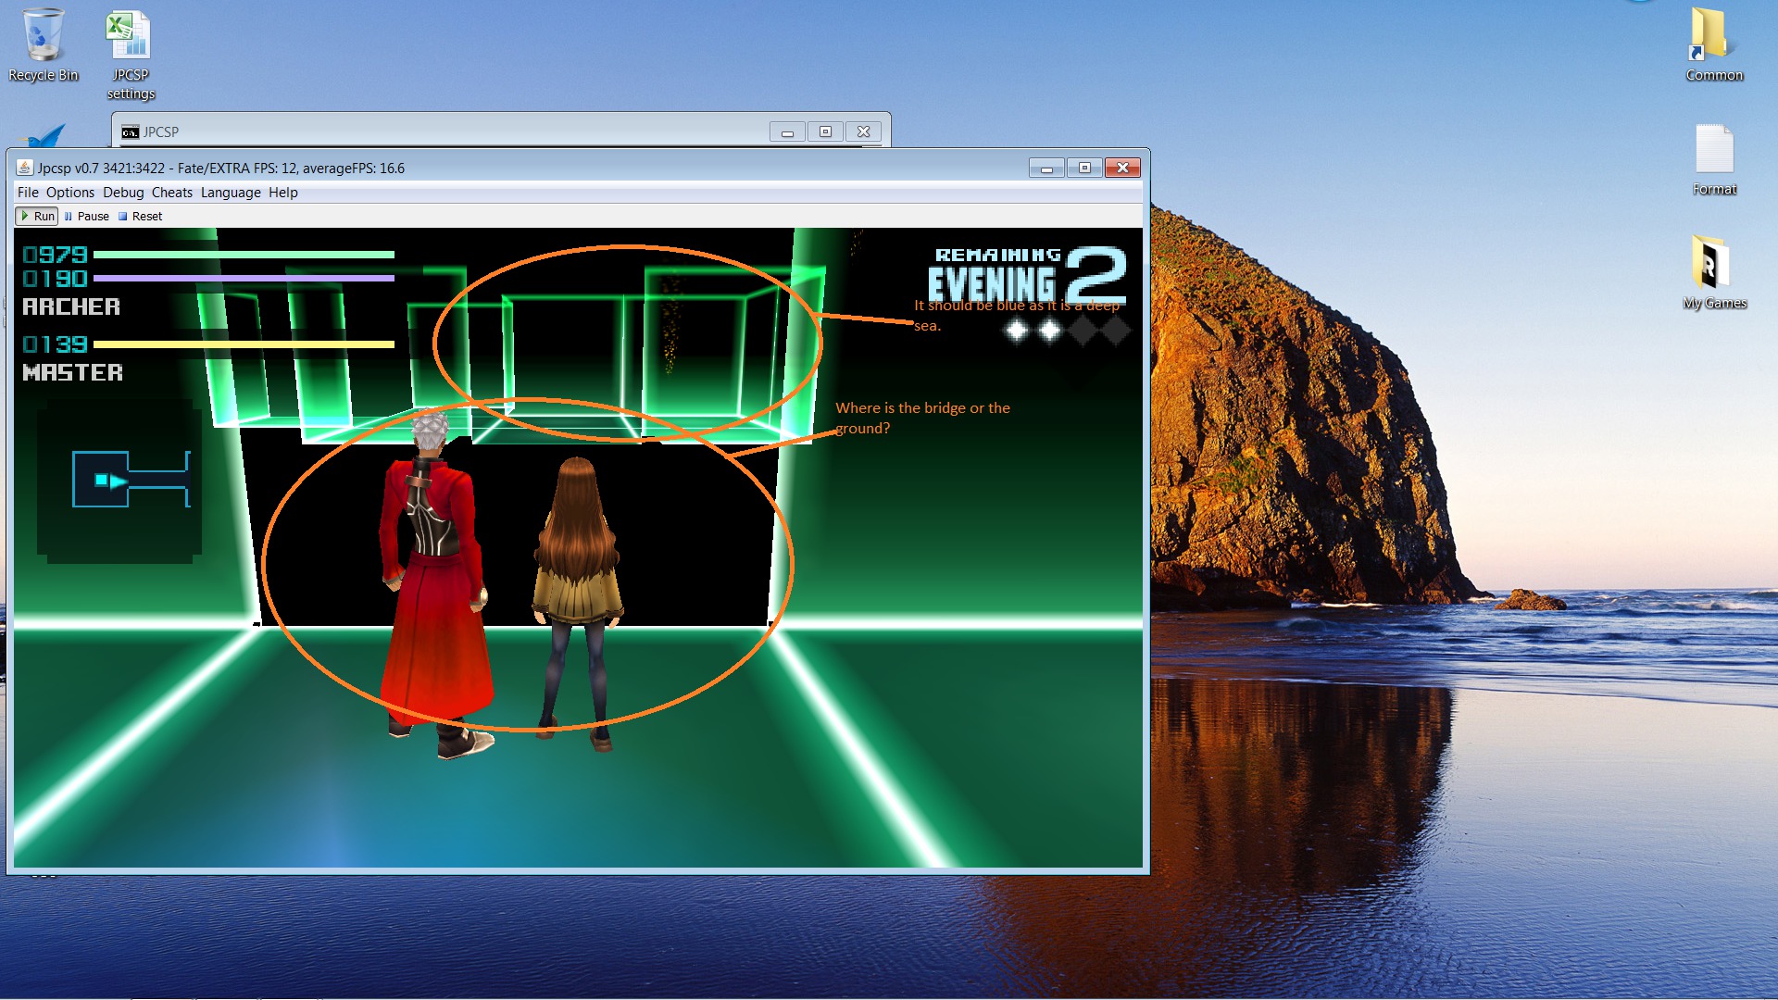Select the My Games folder icon

click(1714, 272)
